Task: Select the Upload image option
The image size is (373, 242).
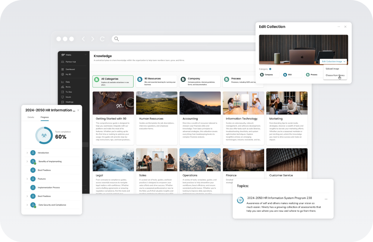Action: point(332,69)
